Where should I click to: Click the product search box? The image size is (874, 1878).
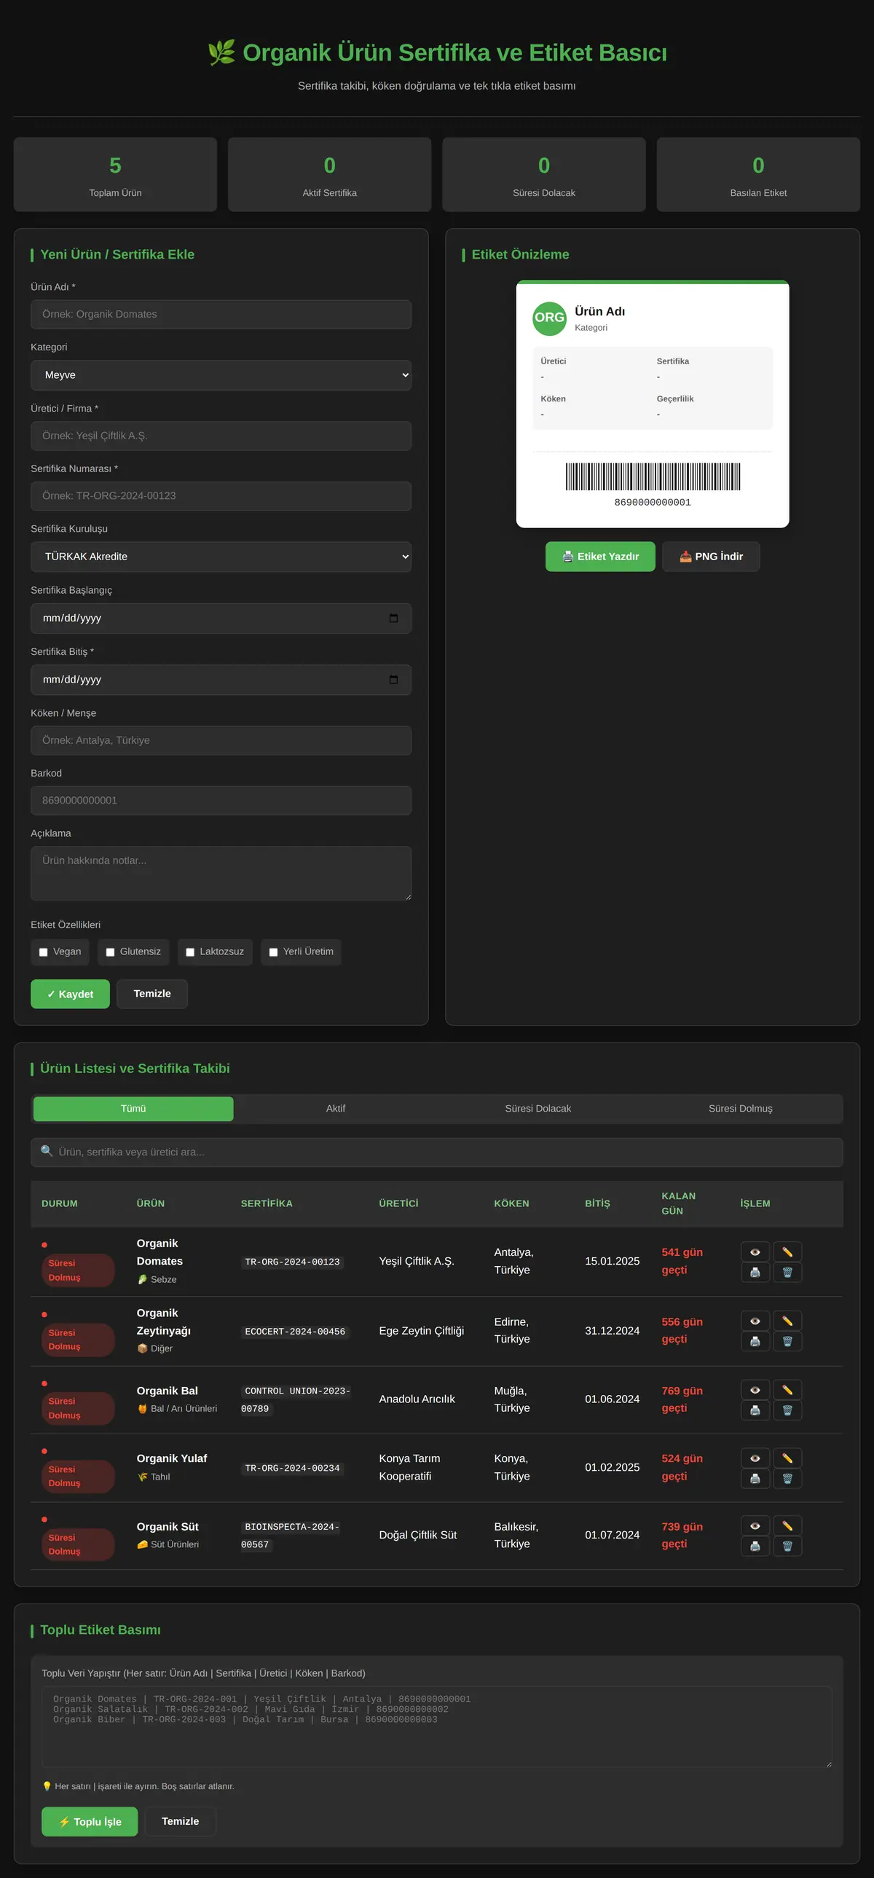click(436, 1152)
